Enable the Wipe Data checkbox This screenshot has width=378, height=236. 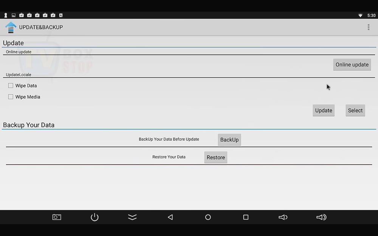click(11, 85)
